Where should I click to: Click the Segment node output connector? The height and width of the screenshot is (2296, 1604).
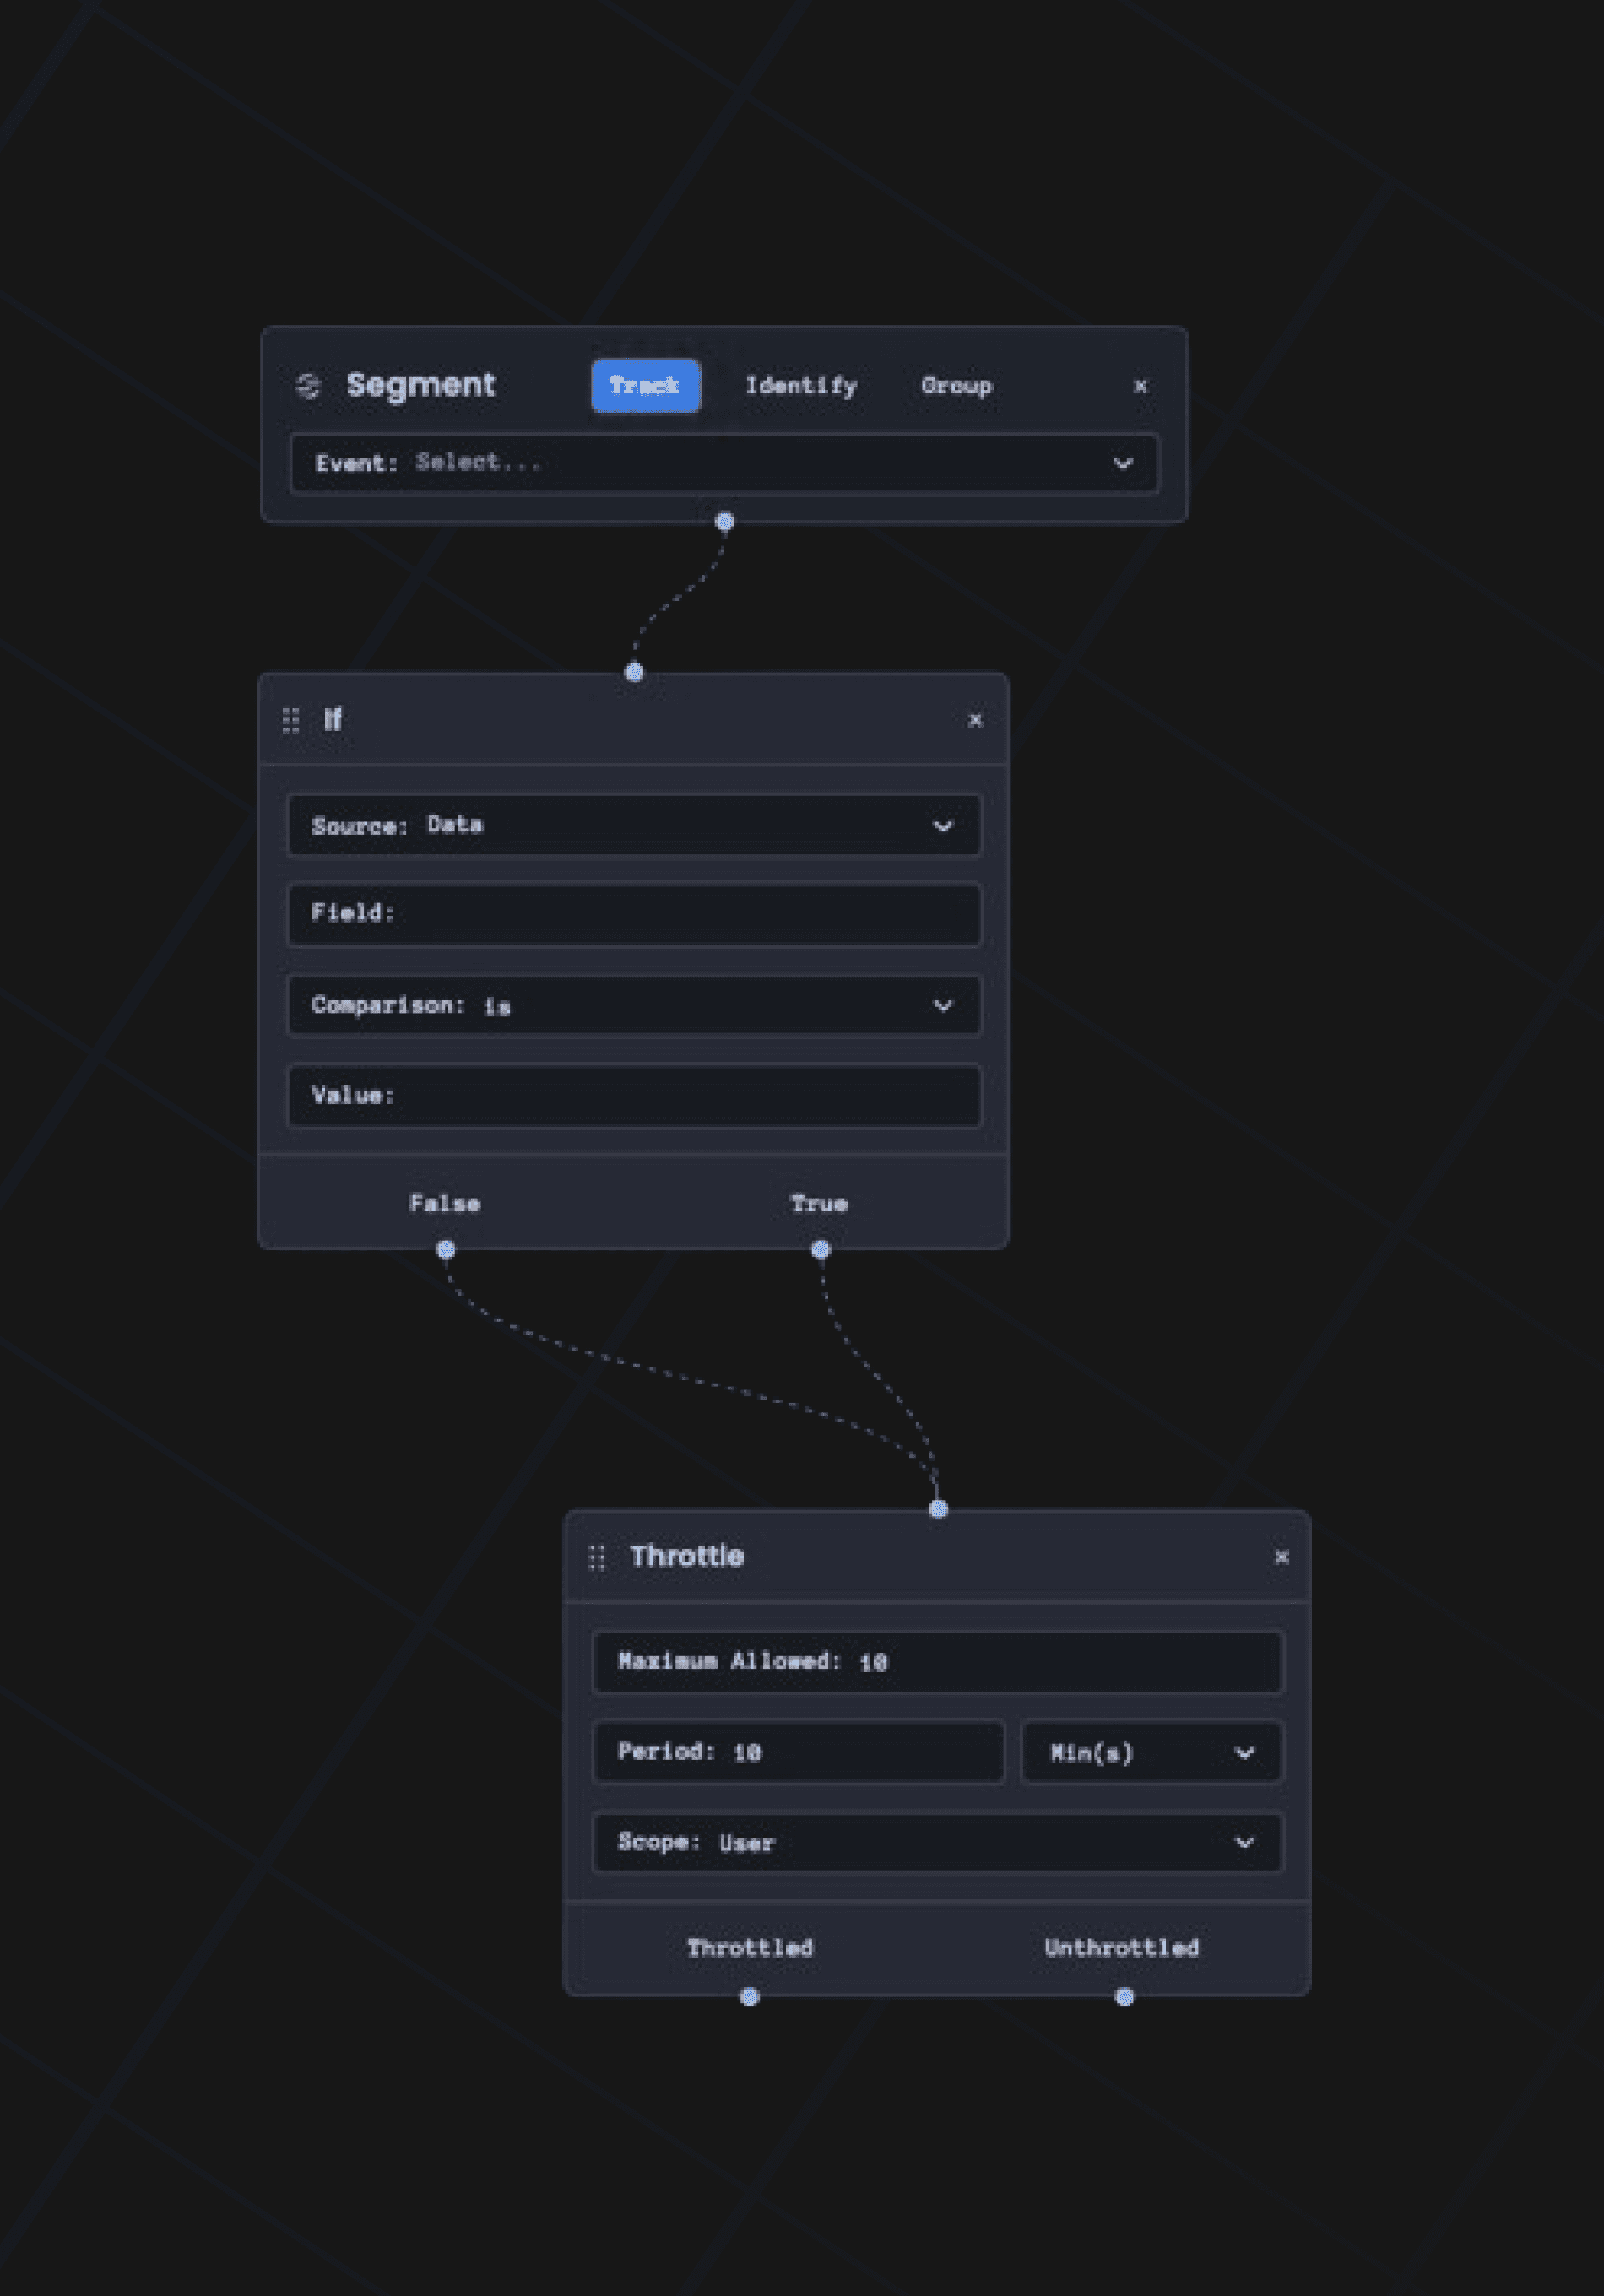[725, 521]
